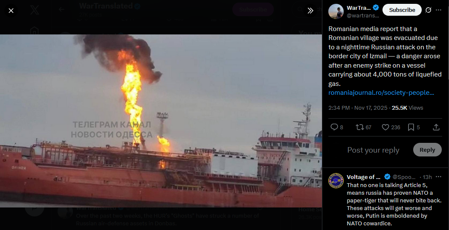The width and height of the screenshot is (449, 230).
Task: Click the Grok explain icon beside Subscribe
Action: (x=428, y=10)
